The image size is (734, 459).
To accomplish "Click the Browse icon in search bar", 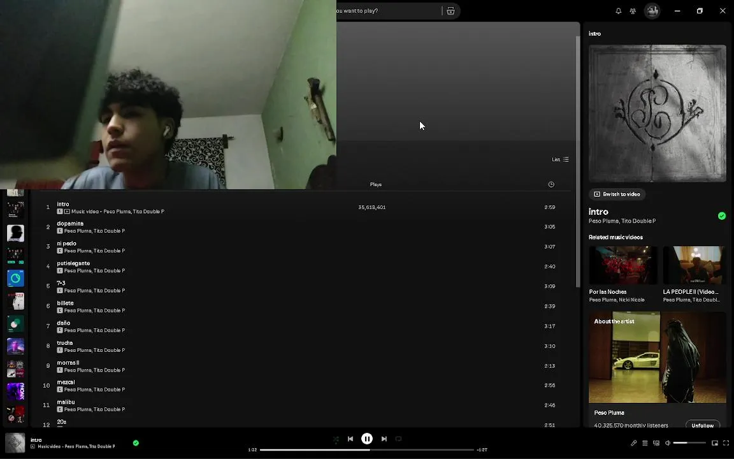I will click(x=450, y=11).
